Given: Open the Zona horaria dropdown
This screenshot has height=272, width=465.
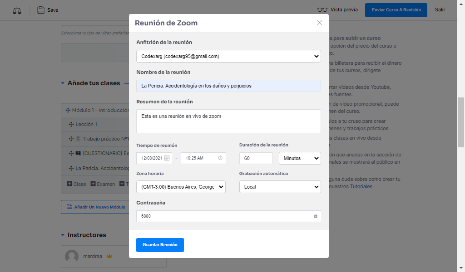Looking at the screenshot, I should [x=181, y=187].
